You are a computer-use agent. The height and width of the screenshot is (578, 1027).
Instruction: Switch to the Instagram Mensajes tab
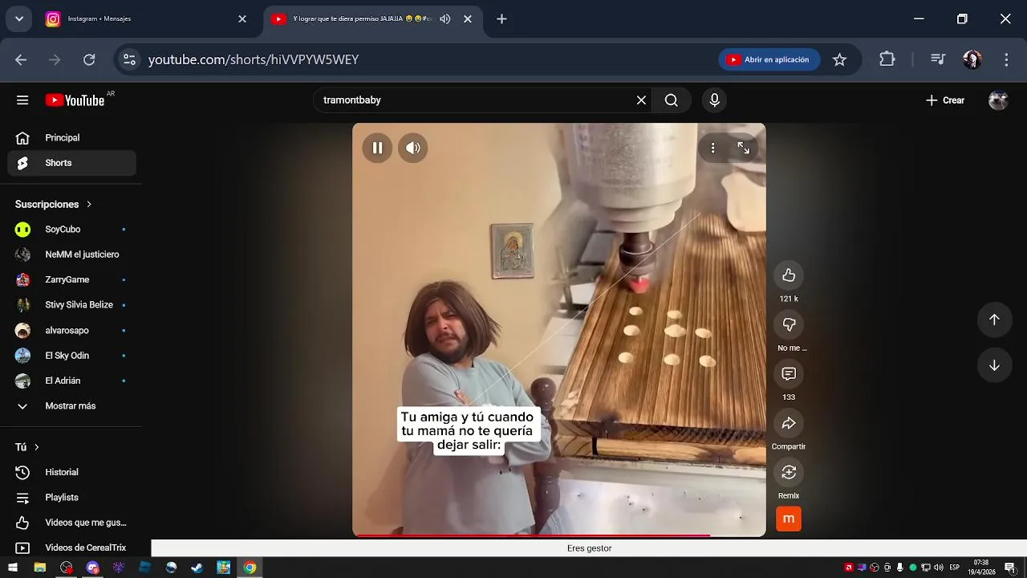[x=144, y=19]
